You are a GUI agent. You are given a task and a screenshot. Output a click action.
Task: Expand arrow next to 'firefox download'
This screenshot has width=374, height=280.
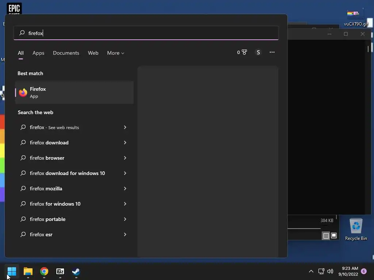tap(125, 143)
